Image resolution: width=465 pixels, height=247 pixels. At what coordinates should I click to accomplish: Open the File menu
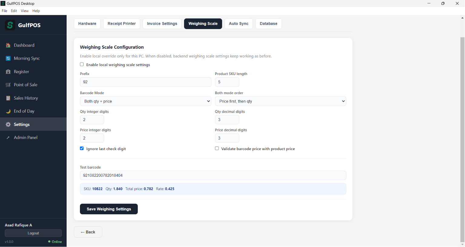[5, 11]
